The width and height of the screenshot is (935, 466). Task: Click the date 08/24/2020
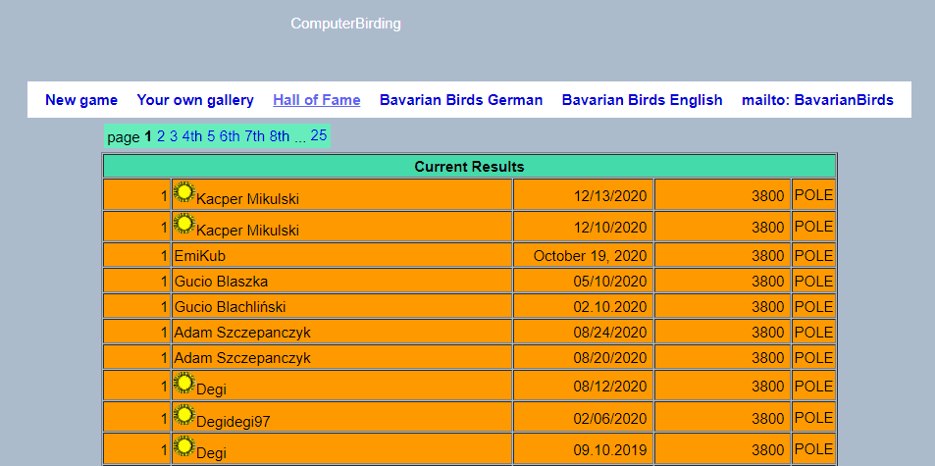[610, 333]
